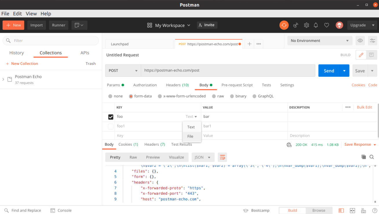Open the Test Results tab
Image resolution: width=379 pixels, height=214 pixels.
[x=182, y=144]
